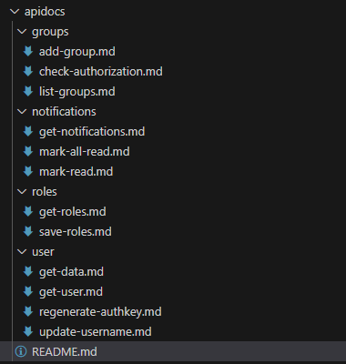Click the info icon beside README.md

pyautogui.click(x=21, y=351)
